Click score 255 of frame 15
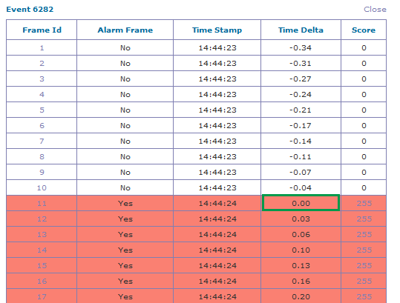 tap(364, 265)
